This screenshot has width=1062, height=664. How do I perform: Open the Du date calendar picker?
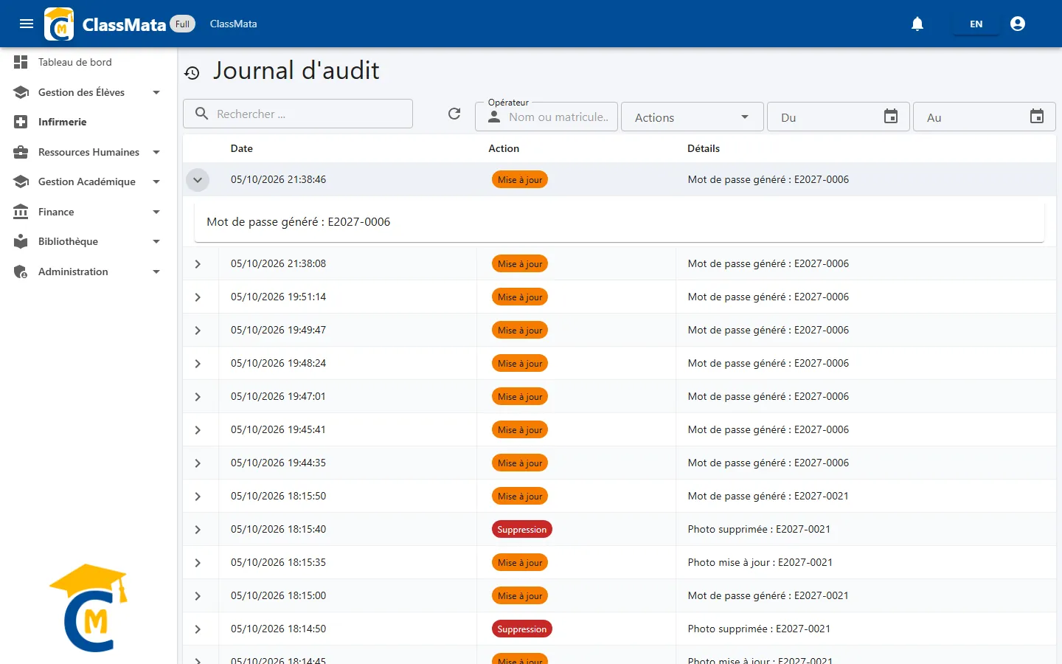click(891, 117)
